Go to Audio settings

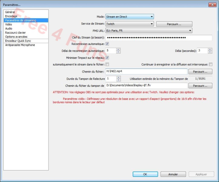[x=9, y=29]
